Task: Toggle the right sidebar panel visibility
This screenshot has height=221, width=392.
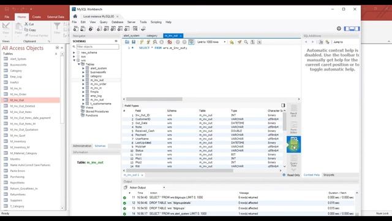Action: [357, 29]
